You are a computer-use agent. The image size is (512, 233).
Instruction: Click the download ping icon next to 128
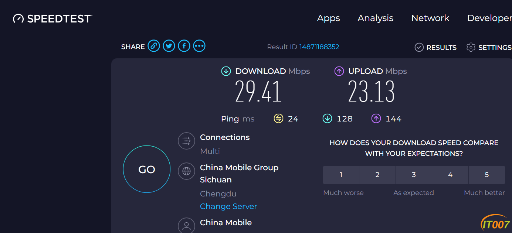[x=327, y=119]
